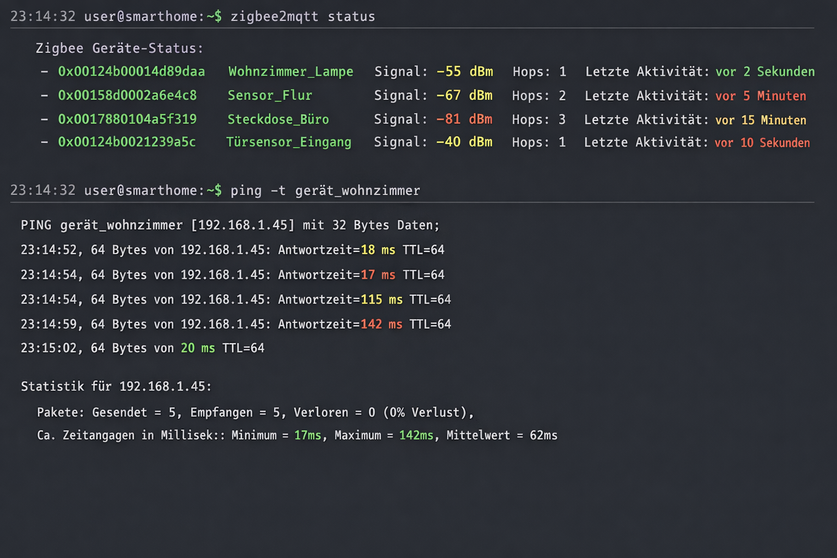Image resolution: width=837 pixels, height=558 pixels.
Task: Select device name Türsensor_Eingang
Action: pos(289,142)
